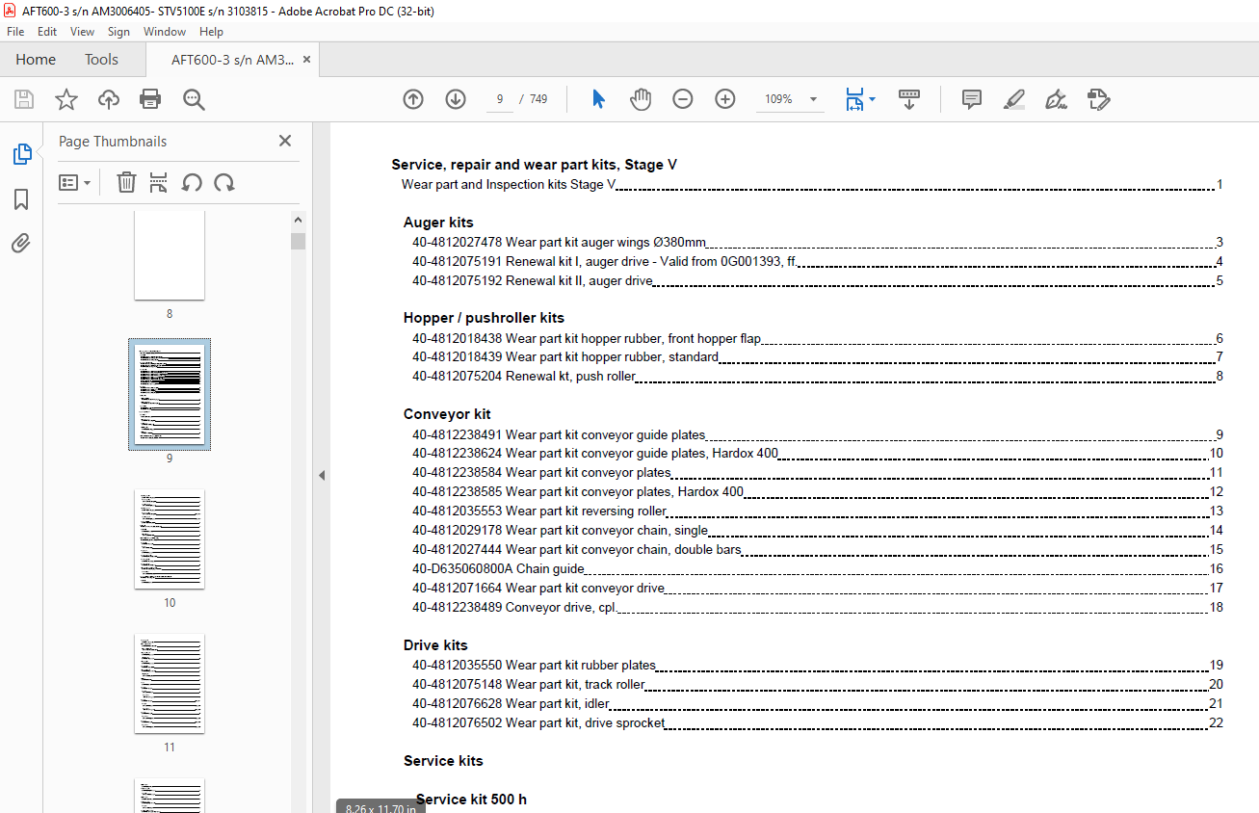Expand fit page options dropdown arrow
Image resolution: width=1259 pixels, height=813 pixels.
point(872,99)
